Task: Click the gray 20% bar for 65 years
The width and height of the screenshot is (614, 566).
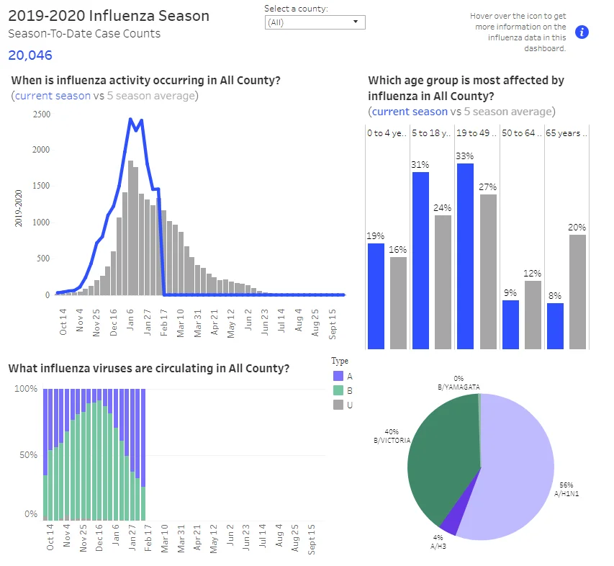Action: [x=577, y=292]
